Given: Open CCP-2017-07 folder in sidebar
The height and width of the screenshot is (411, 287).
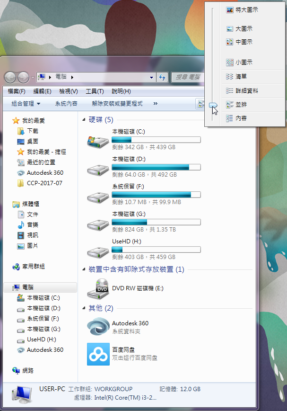Looking at the screenshot, I should pos(40,183).
